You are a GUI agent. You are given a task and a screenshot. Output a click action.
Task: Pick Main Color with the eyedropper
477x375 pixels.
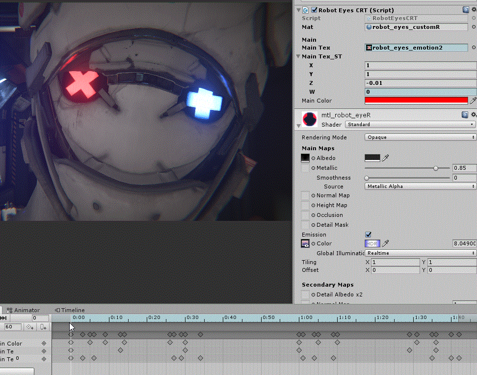click(x=473, y=101)
